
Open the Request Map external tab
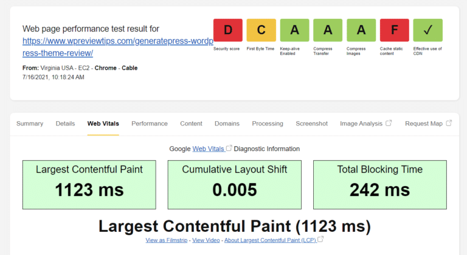(428, 124)
